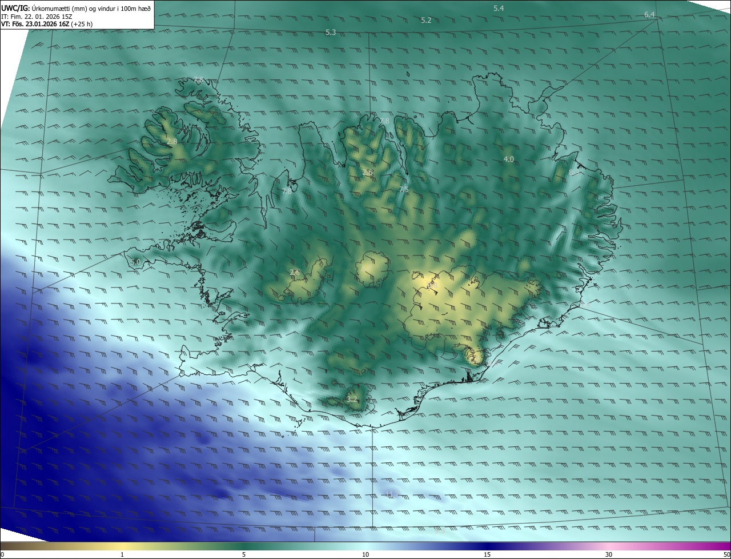Click the '50' label on the color scale
The image size is (731, 559).
point(726,554)
